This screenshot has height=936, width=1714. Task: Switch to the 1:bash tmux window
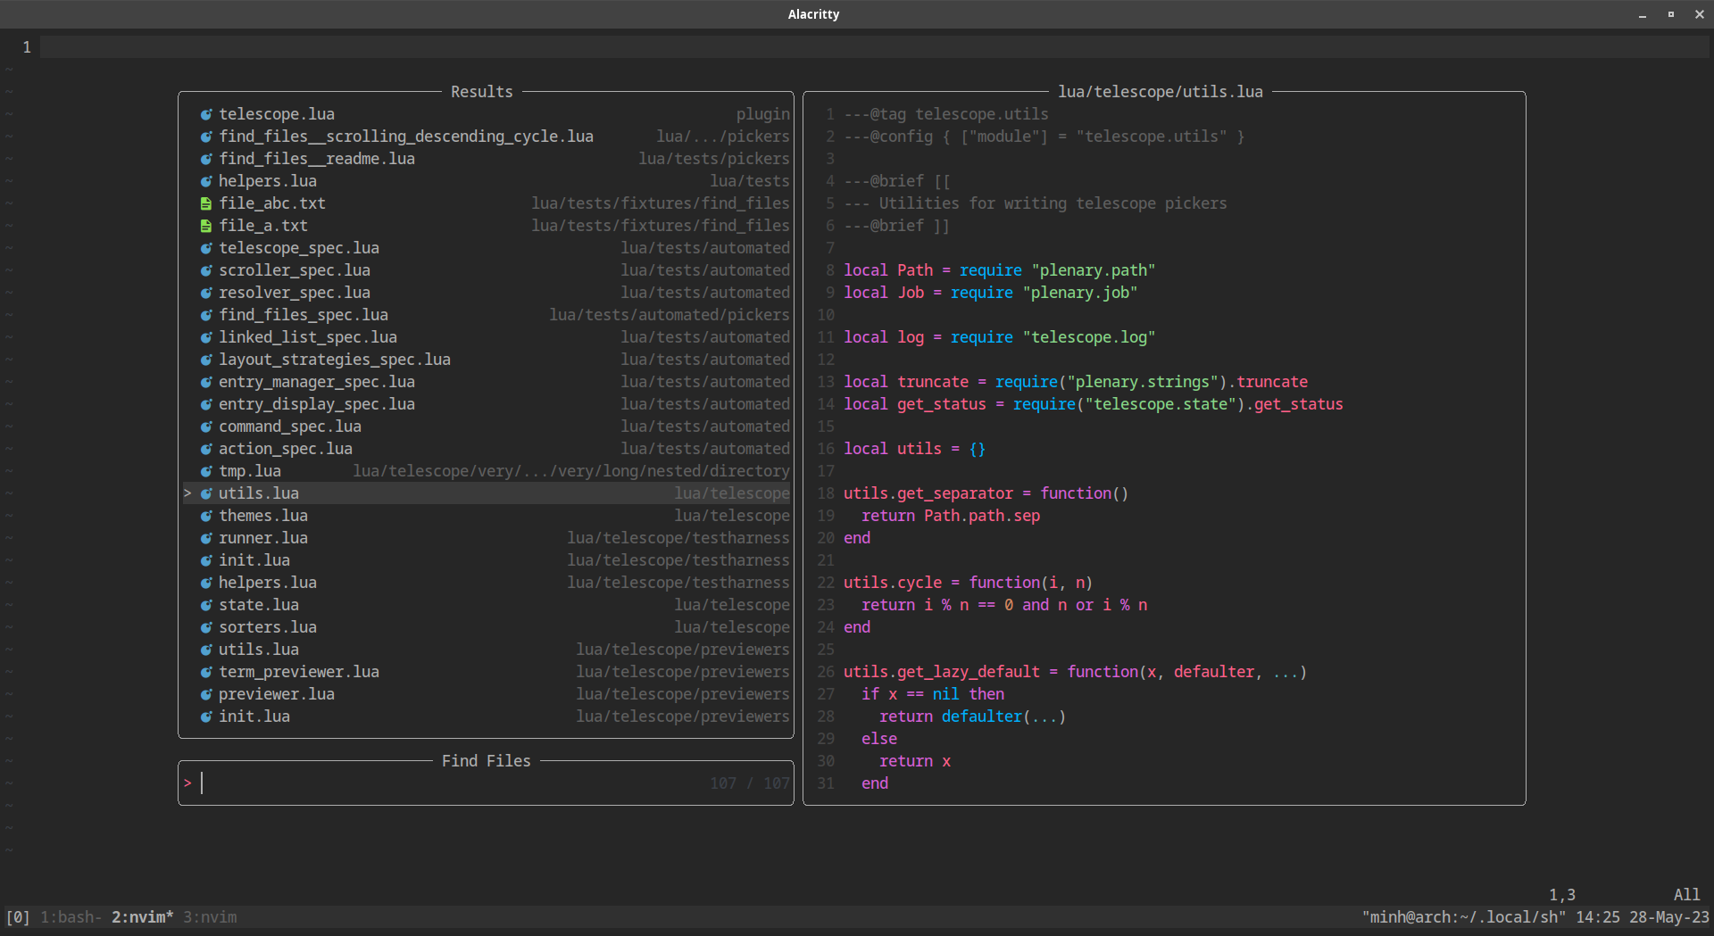click(x=69, y=916)
